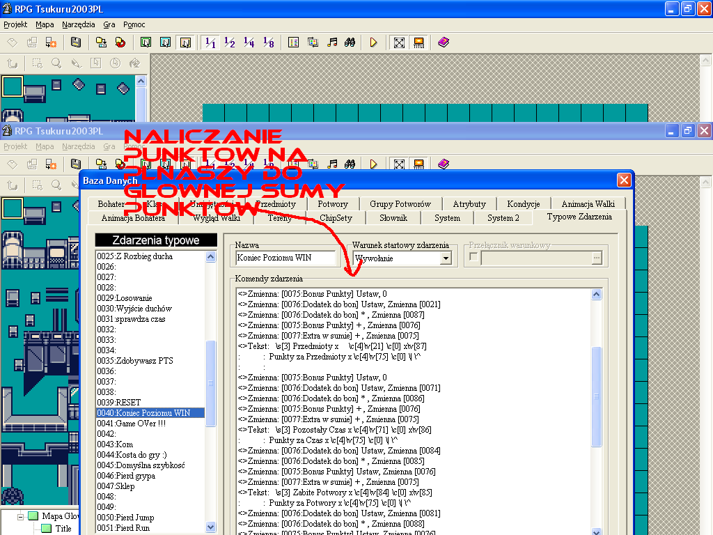The image size is (713, 535).
Task: Choose the magnifier zoom tool in the upper window
Action: click(56, 63)
